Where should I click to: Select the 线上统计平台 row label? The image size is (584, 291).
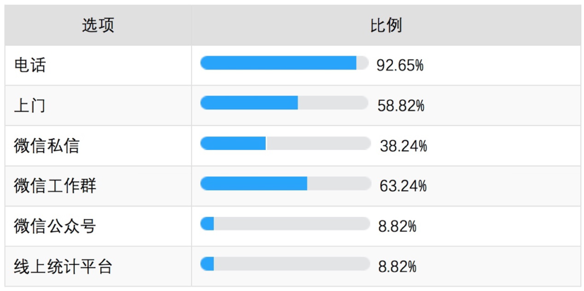pyautogui.click(x=63, y=267)
